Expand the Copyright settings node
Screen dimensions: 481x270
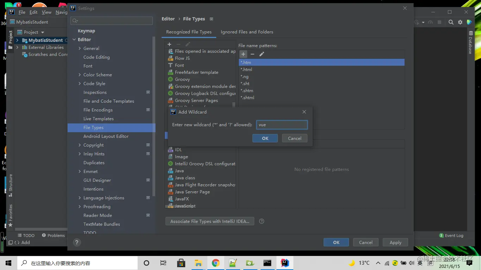80,145
